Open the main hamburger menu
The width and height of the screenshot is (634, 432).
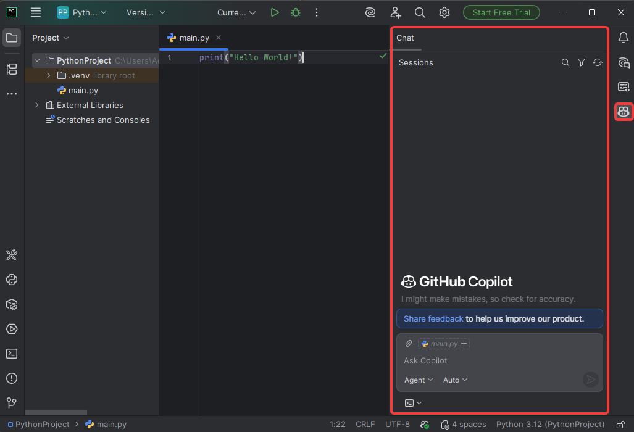36,12
